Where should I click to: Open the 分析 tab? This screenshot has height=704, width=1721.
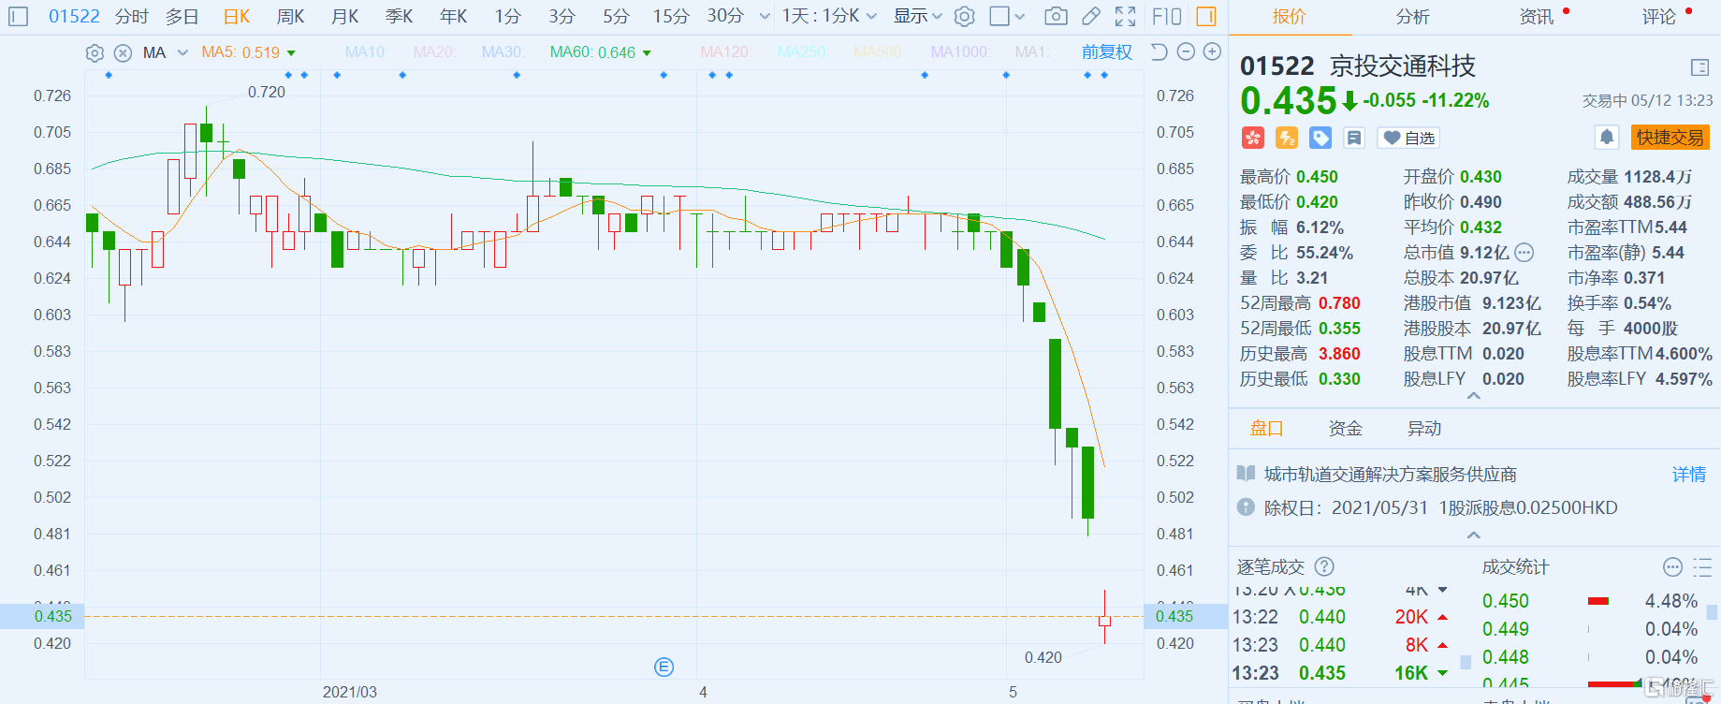click(x=1412, y=17)
